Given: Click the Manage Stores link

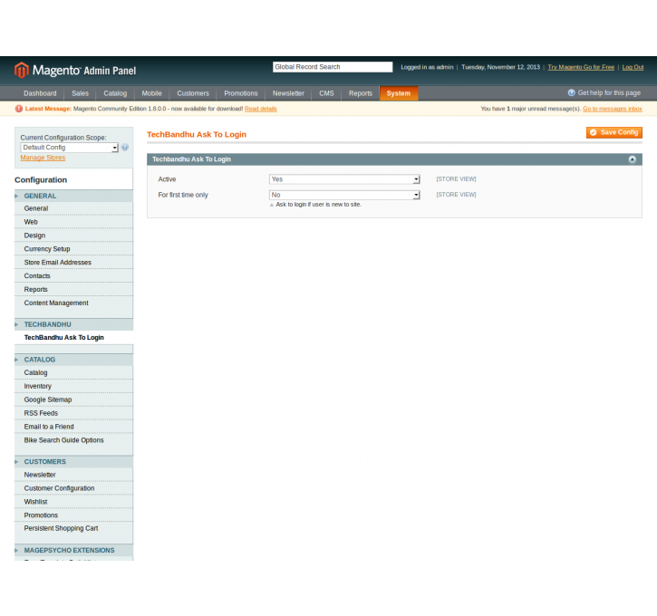Looking at the screenshot, I should click(43, 158).
